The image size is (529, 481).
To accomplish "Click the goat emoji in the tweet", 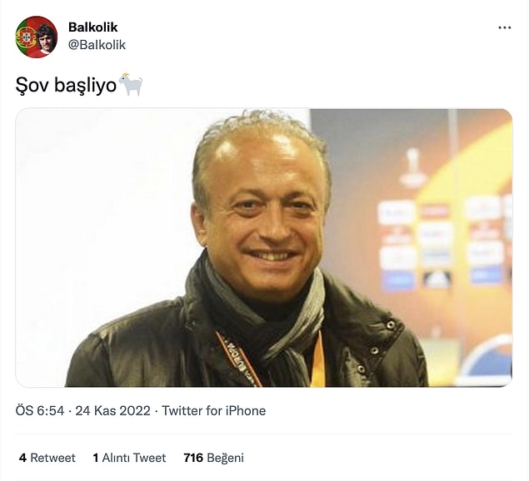I will pos(131,84).
